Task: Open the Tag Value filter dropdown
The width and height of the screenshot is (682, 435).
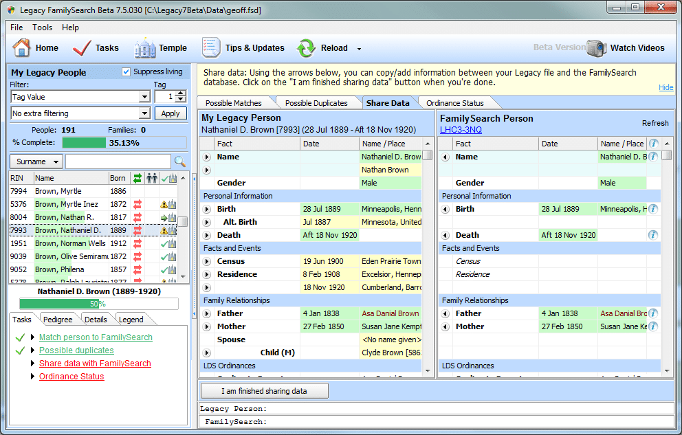Action: 144,97
